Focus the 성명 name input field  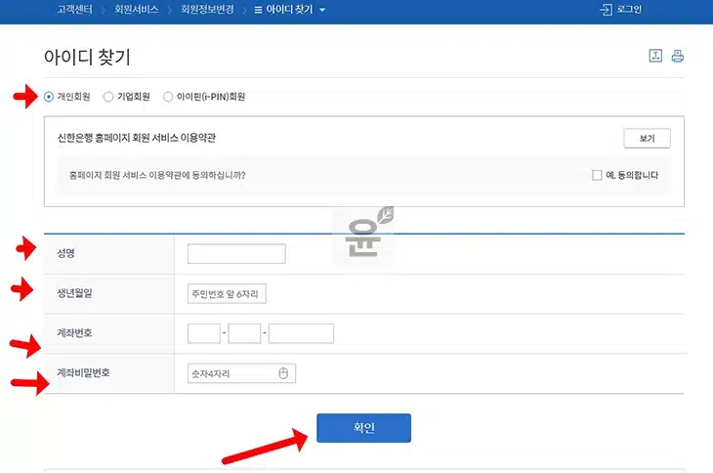pyautogui.click(x=236, y=254)
